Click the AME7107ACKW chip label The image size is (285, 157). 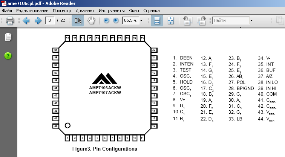click(105, 93)
